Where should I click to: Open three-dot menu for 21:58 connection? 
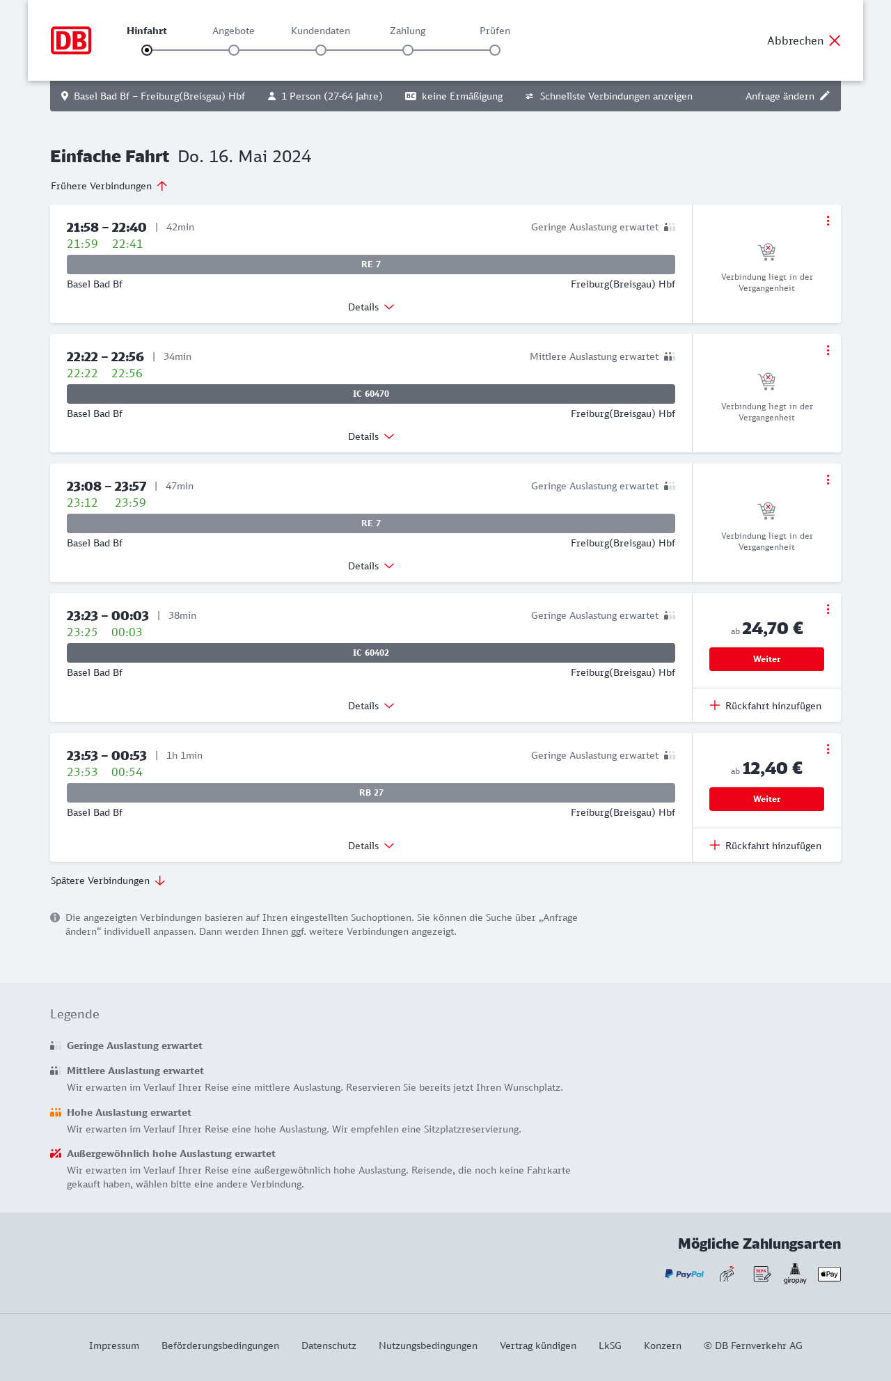(x=828, y=221)
